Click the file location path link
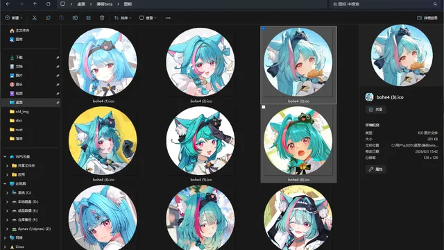 pyautogui.click(x=414, y=145)
